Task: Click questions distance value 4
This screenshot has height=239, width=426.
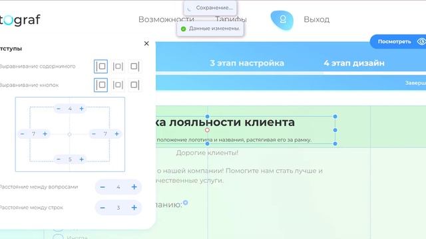Action: (x=118, y=187)
